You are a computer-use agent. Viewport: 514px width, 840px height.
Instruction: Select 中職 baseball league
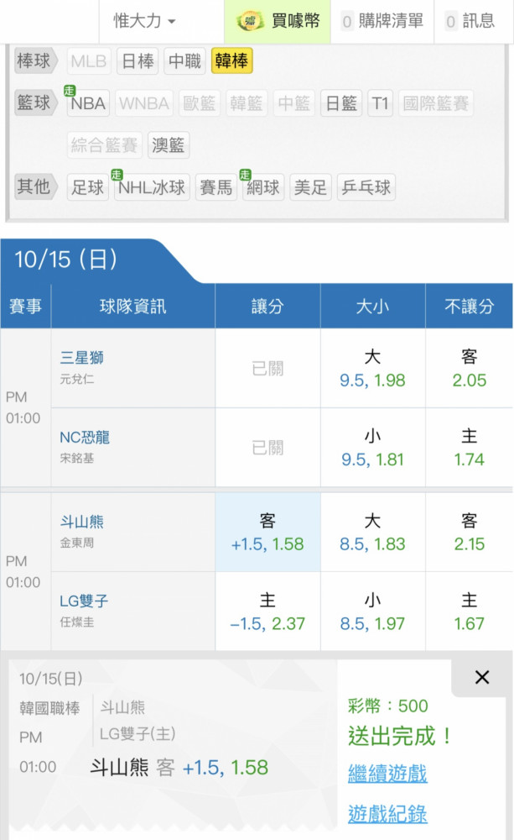click(x=185, y=61)
